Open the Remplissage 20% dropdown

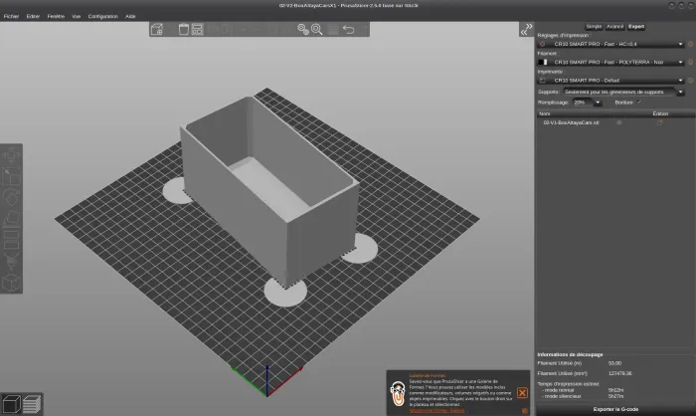(x=597, y=102)
